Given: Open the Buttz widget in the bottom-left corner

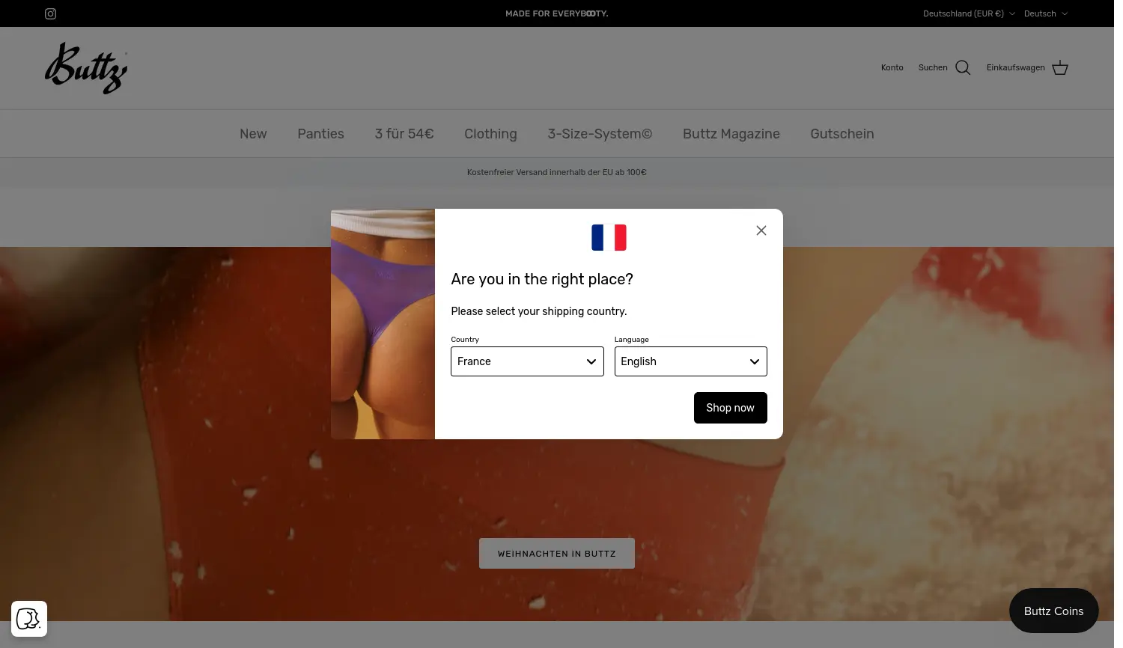Looking at the screenshot, I should 28,619.
